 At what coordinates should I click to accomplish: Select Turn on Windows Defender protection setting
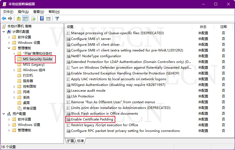131,68
